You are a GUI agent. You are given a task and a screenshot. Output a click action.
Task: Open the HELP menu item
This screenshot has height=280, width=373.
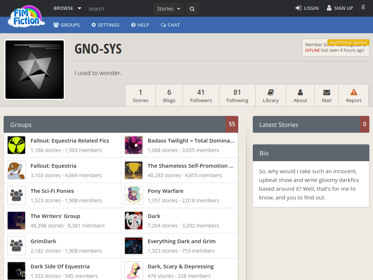pos(140,25)
